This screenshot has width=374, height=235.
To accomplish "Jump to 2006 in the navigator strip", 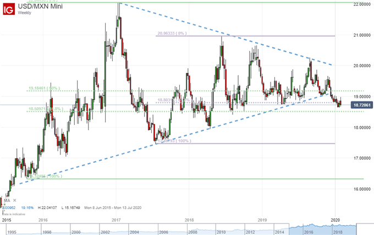I will point(164,232).
